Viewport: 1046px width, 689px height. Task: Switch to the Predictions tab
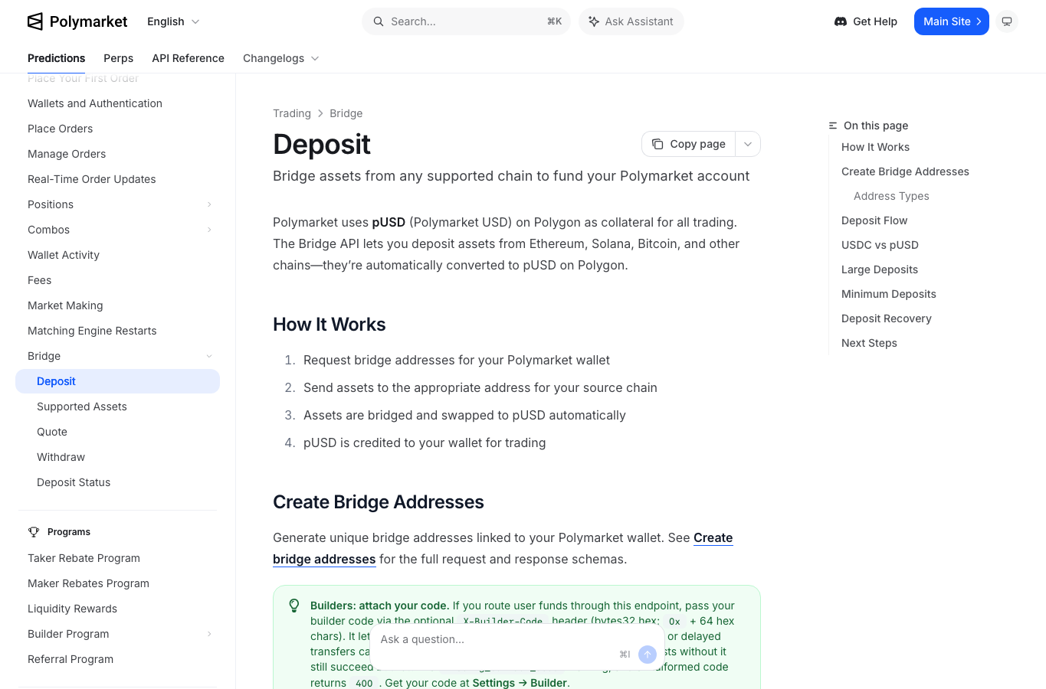click(x=57, y=58)
